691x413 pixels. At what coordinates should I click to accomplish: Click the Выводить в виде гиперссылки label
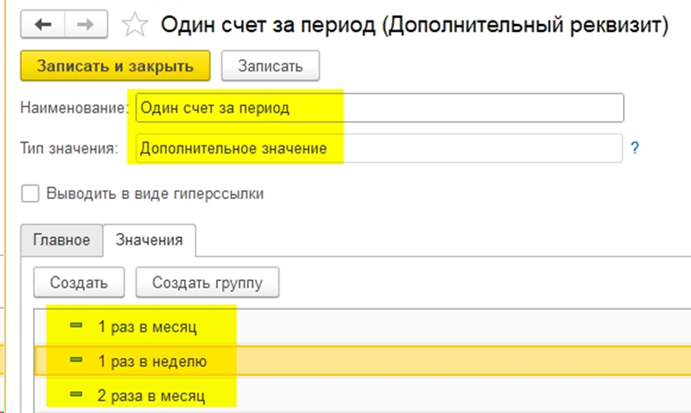pyautogui.click(x=155, y=194)
